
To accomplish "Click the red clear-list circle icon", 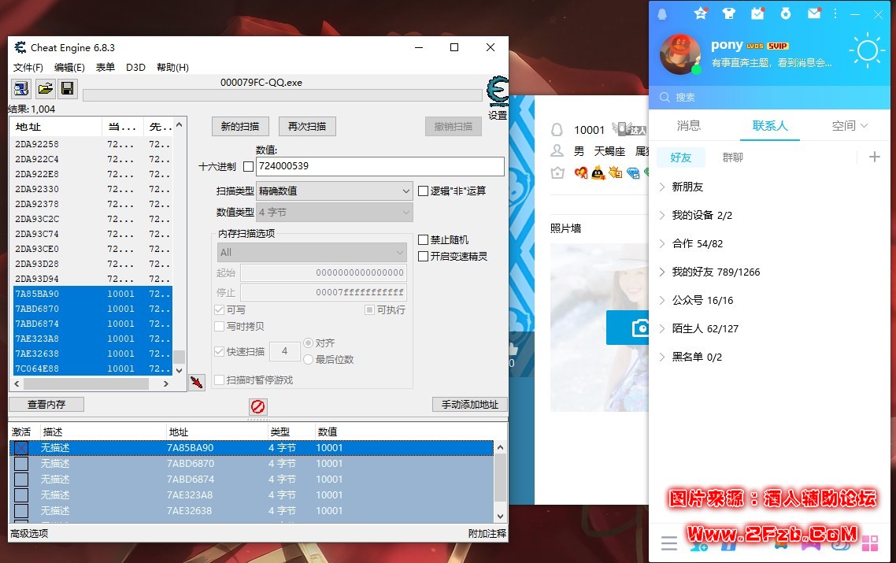I will pyautogui.click(x=257, y=406).
